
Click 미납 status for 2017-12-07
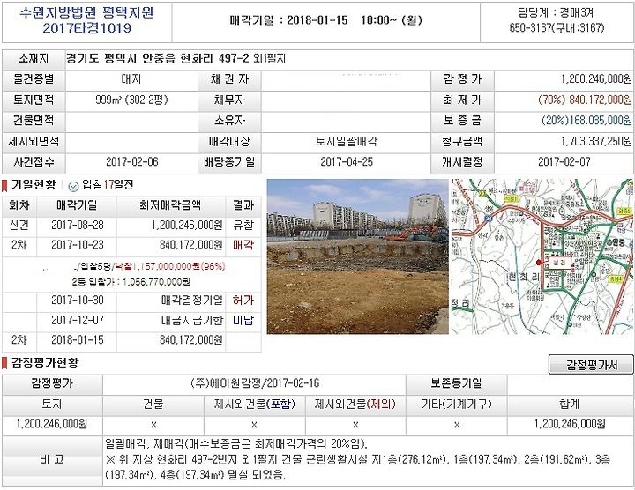(243, 321)
